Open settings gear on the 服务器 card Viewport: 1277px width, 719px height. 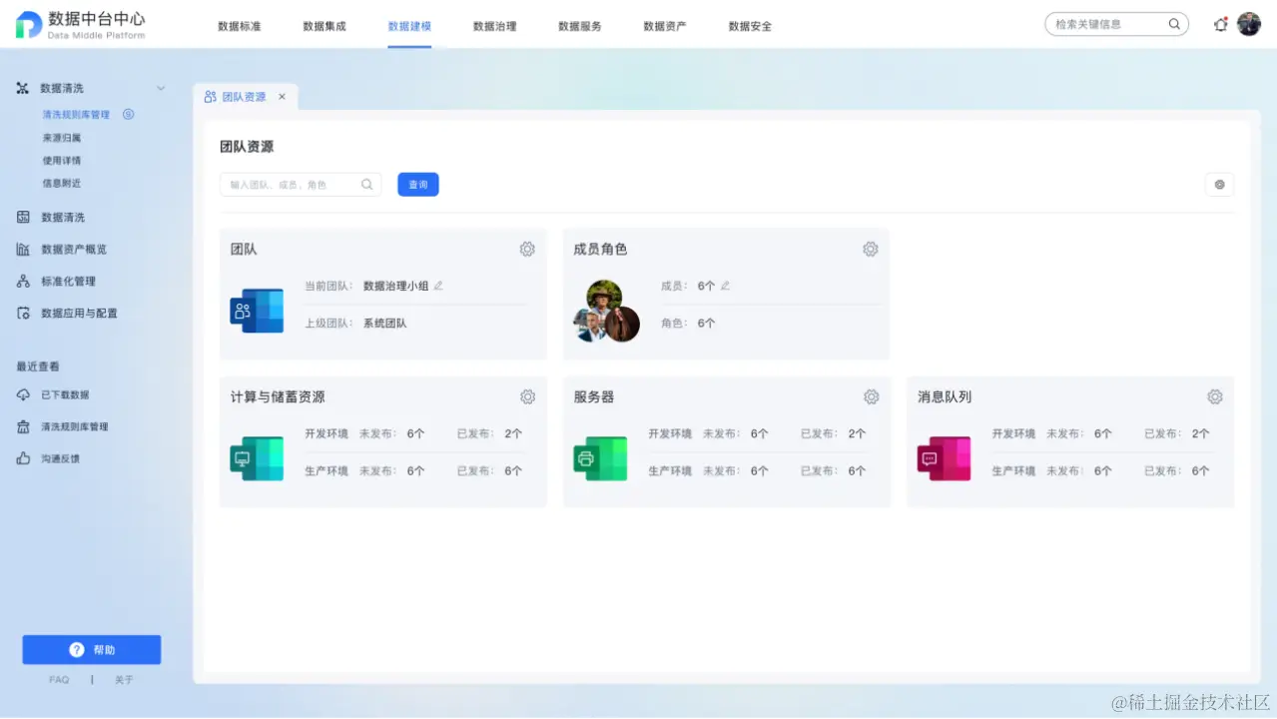point(871,396)
